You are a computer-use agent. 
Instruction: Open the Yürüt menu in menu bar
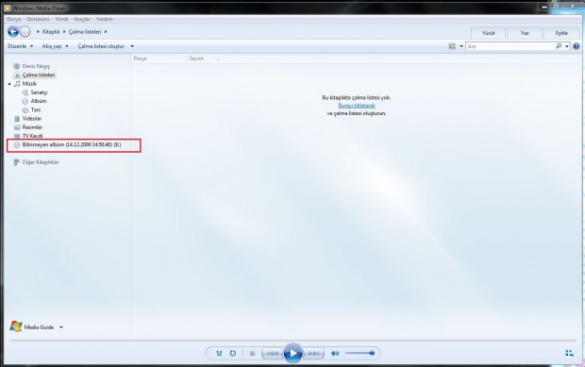pyautogui.click(x=61, y=19)
